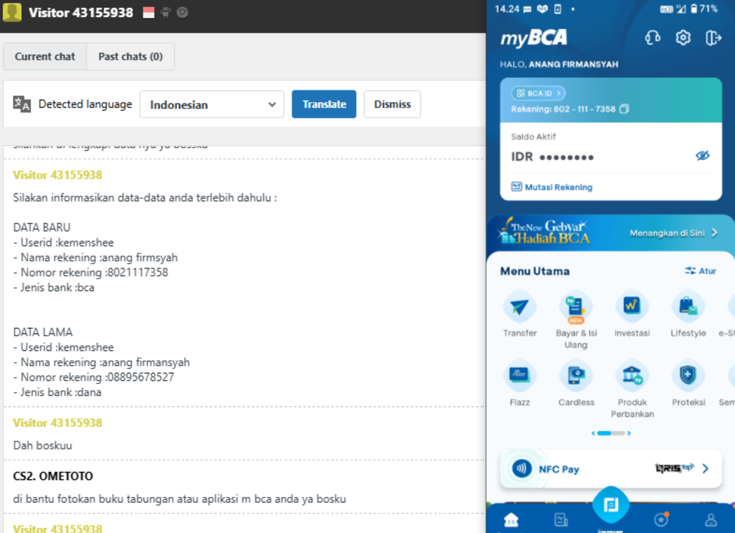Tap the central QRIS scan button
The image size is (735, 533).
[x=610, y=505]
